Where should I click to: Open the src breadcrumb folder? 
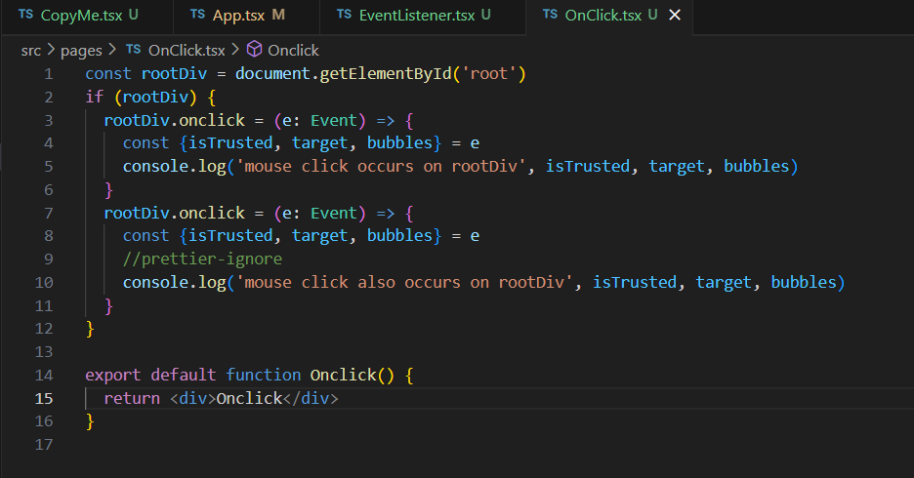31,51
